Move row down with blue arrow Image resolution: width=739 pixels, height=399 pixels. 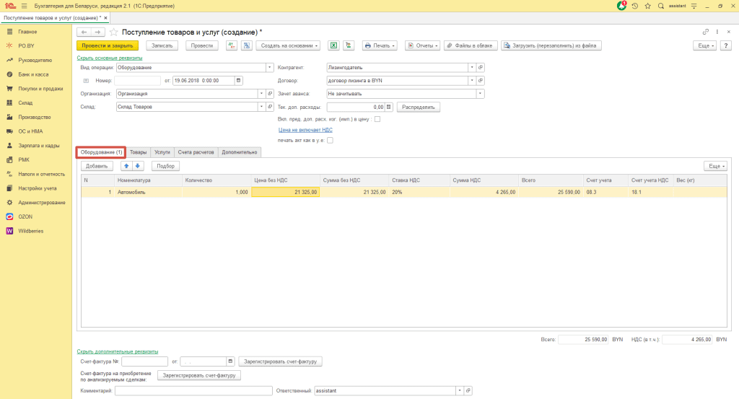138,166
